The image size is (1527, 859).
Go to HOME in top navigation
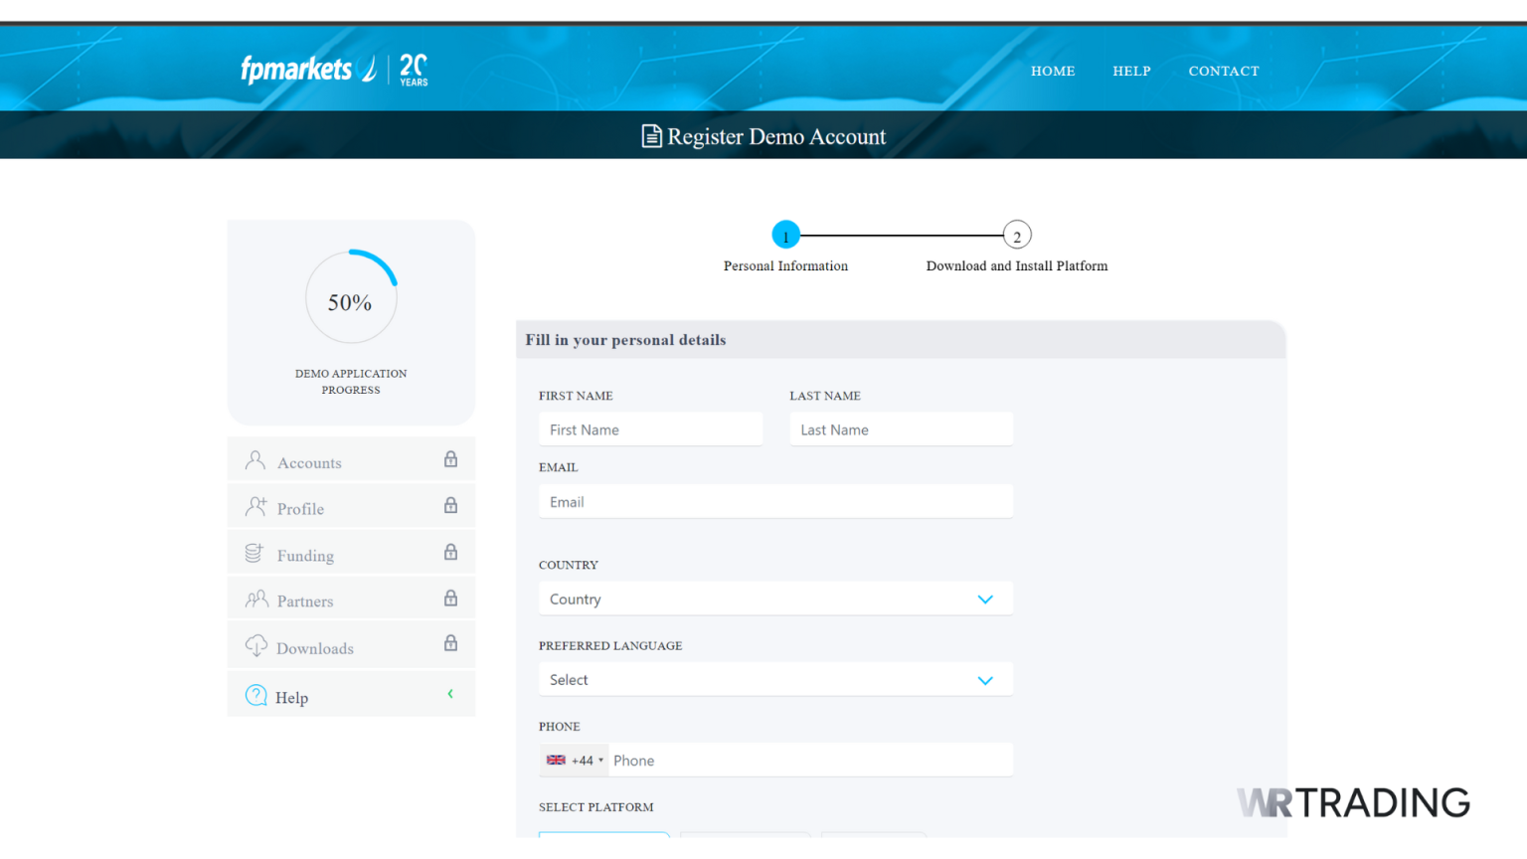click(x=1053, y=72)
